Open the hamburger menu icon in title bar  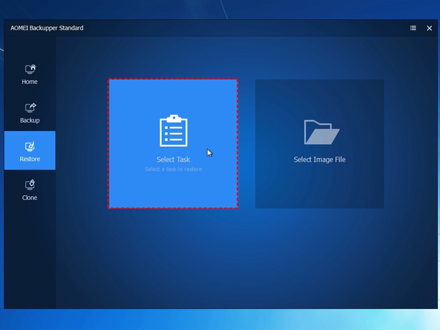click(413, 28)
